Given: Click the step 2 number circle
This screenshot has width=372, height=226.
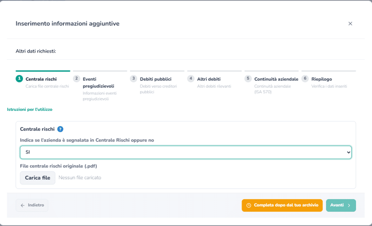Looking at the screenshot, I should coord(76,78).
